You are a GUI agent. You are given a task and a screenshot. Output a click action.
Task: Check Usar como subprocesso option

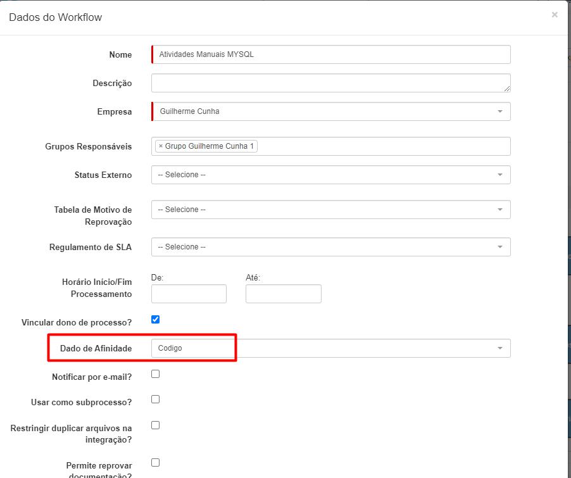pos(155,399)
